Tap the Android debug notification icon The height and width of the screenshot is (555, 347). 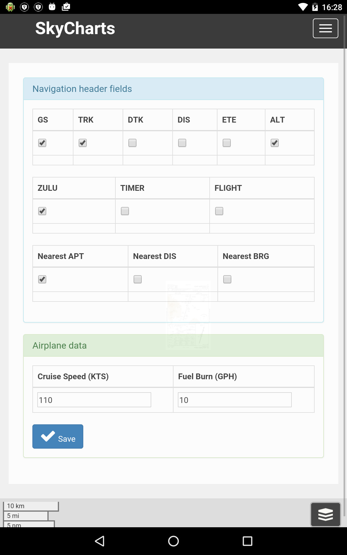click(10, 7)
